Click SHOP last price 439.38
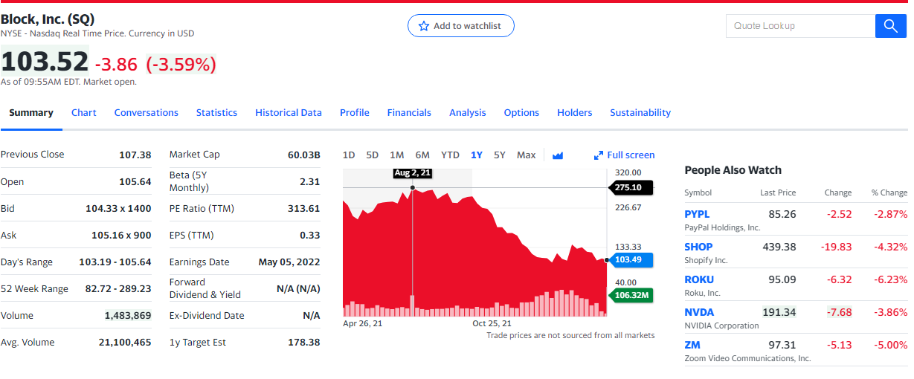The image size is (914, 379). 779,247
